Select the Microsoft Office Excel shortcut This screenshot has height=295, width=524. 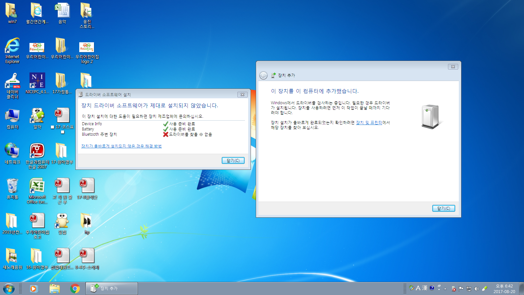[x=37, y=191]
